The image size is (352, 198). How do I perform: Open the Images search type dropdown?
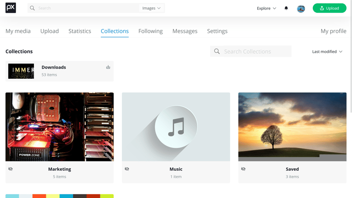pos(151,8)
